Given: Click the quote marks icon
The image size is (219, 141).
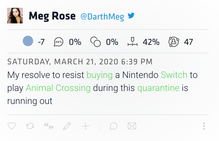Looking at the screenshot, I should pyautogui.click(x=48, y=126).
